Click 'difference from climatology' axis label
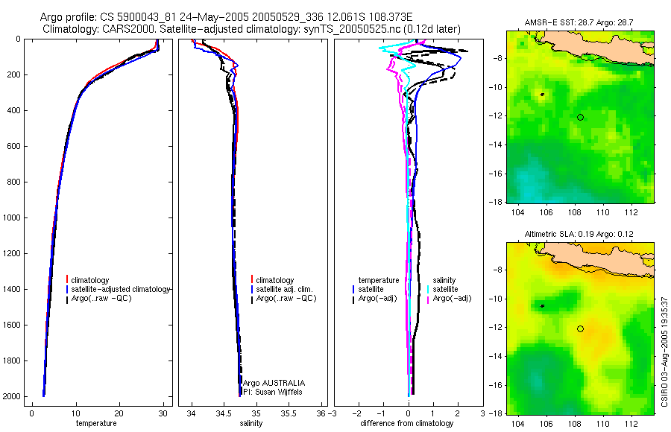 [x=407, y=423]
